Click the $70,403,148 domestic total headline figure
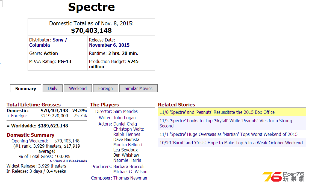 [92, 31]
